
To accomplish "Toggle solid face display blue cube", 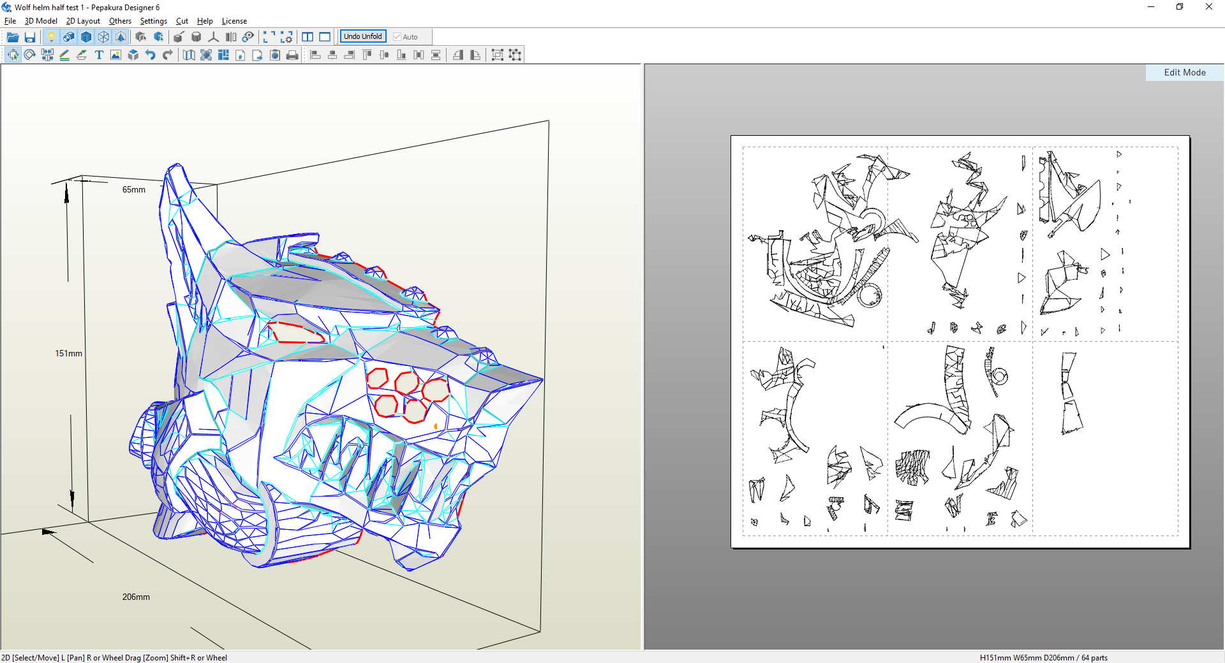I will (86, 37).
